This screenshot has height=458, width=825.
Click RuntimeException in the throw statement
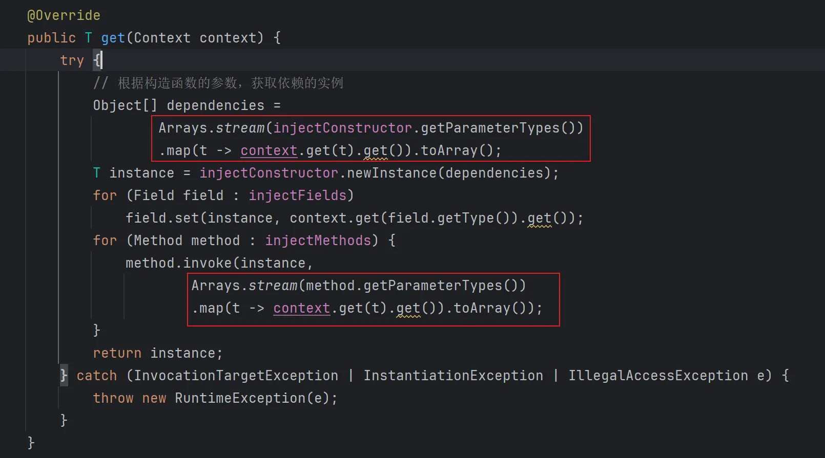click(x=240, y=398)
